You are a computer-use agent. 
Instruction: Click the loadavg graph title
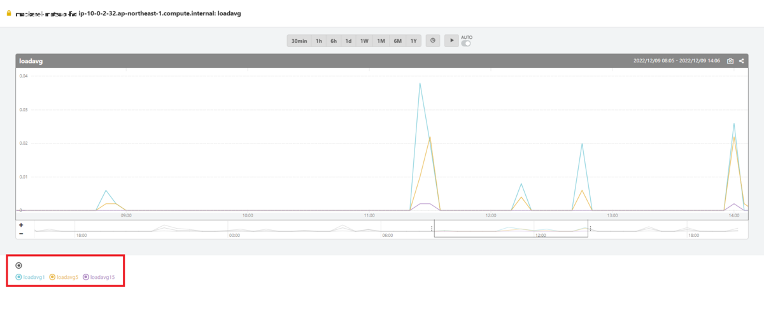click(31, 61)
